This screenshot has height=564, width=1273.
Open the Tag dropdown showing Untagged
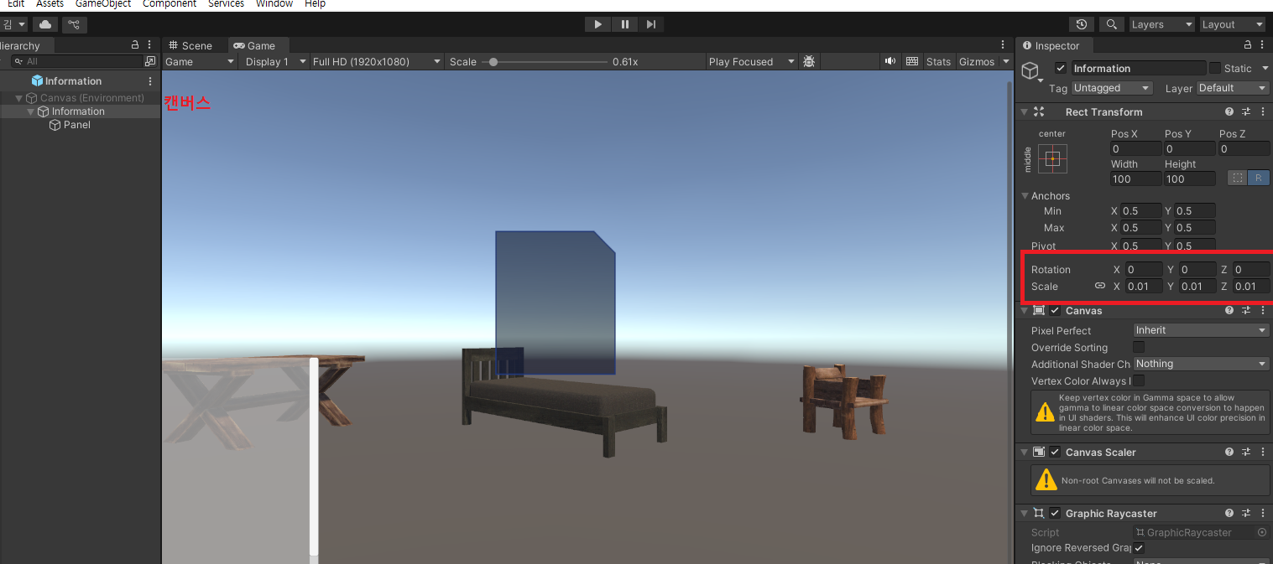point(1113,88)
